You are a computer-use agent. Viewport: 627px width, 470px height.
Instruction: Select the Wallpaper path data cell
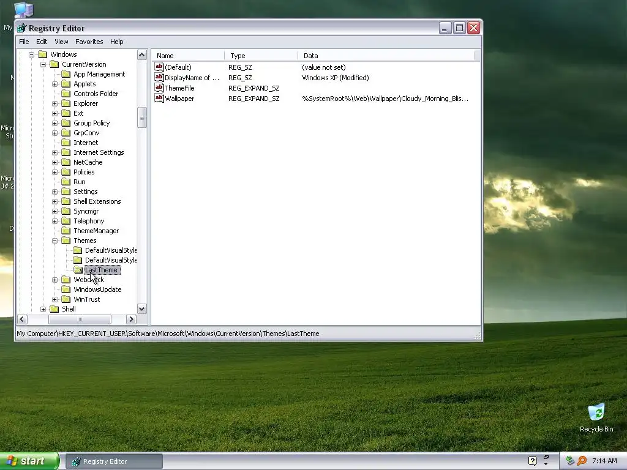[385, 99]
